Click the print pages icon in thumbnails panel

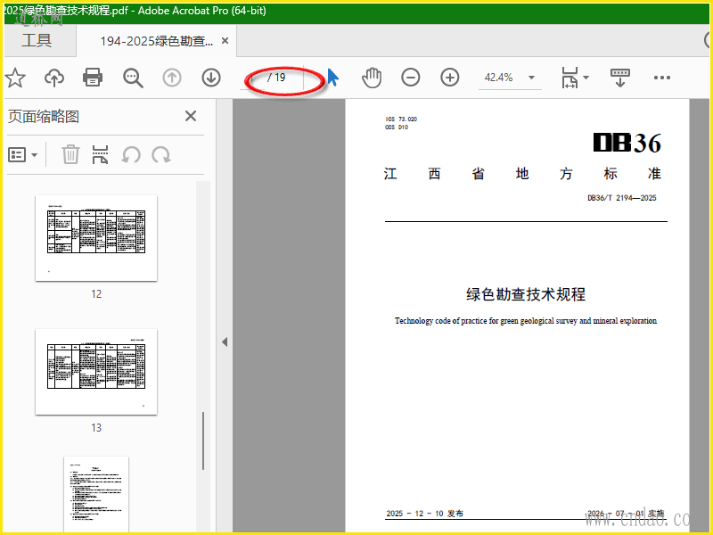(x=100, y=154)
